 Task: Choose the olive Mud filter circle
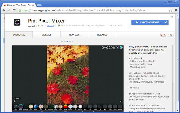click(x=46, y=107)
